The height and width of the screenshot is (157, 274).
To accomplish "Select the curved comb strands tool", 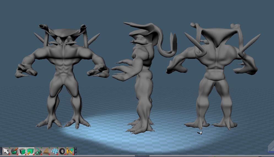I will tap(46, 151).
